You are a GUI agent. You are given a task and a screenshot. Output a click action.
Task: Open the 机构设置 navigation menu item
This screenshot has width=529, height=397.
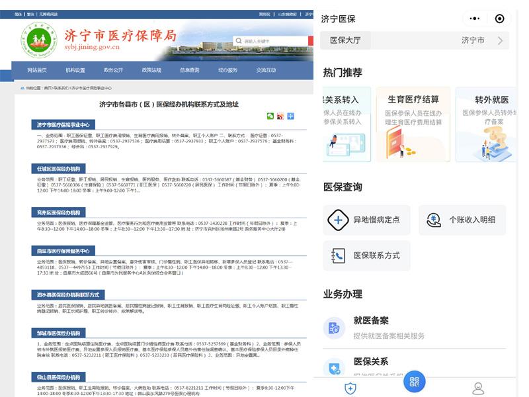75,70
